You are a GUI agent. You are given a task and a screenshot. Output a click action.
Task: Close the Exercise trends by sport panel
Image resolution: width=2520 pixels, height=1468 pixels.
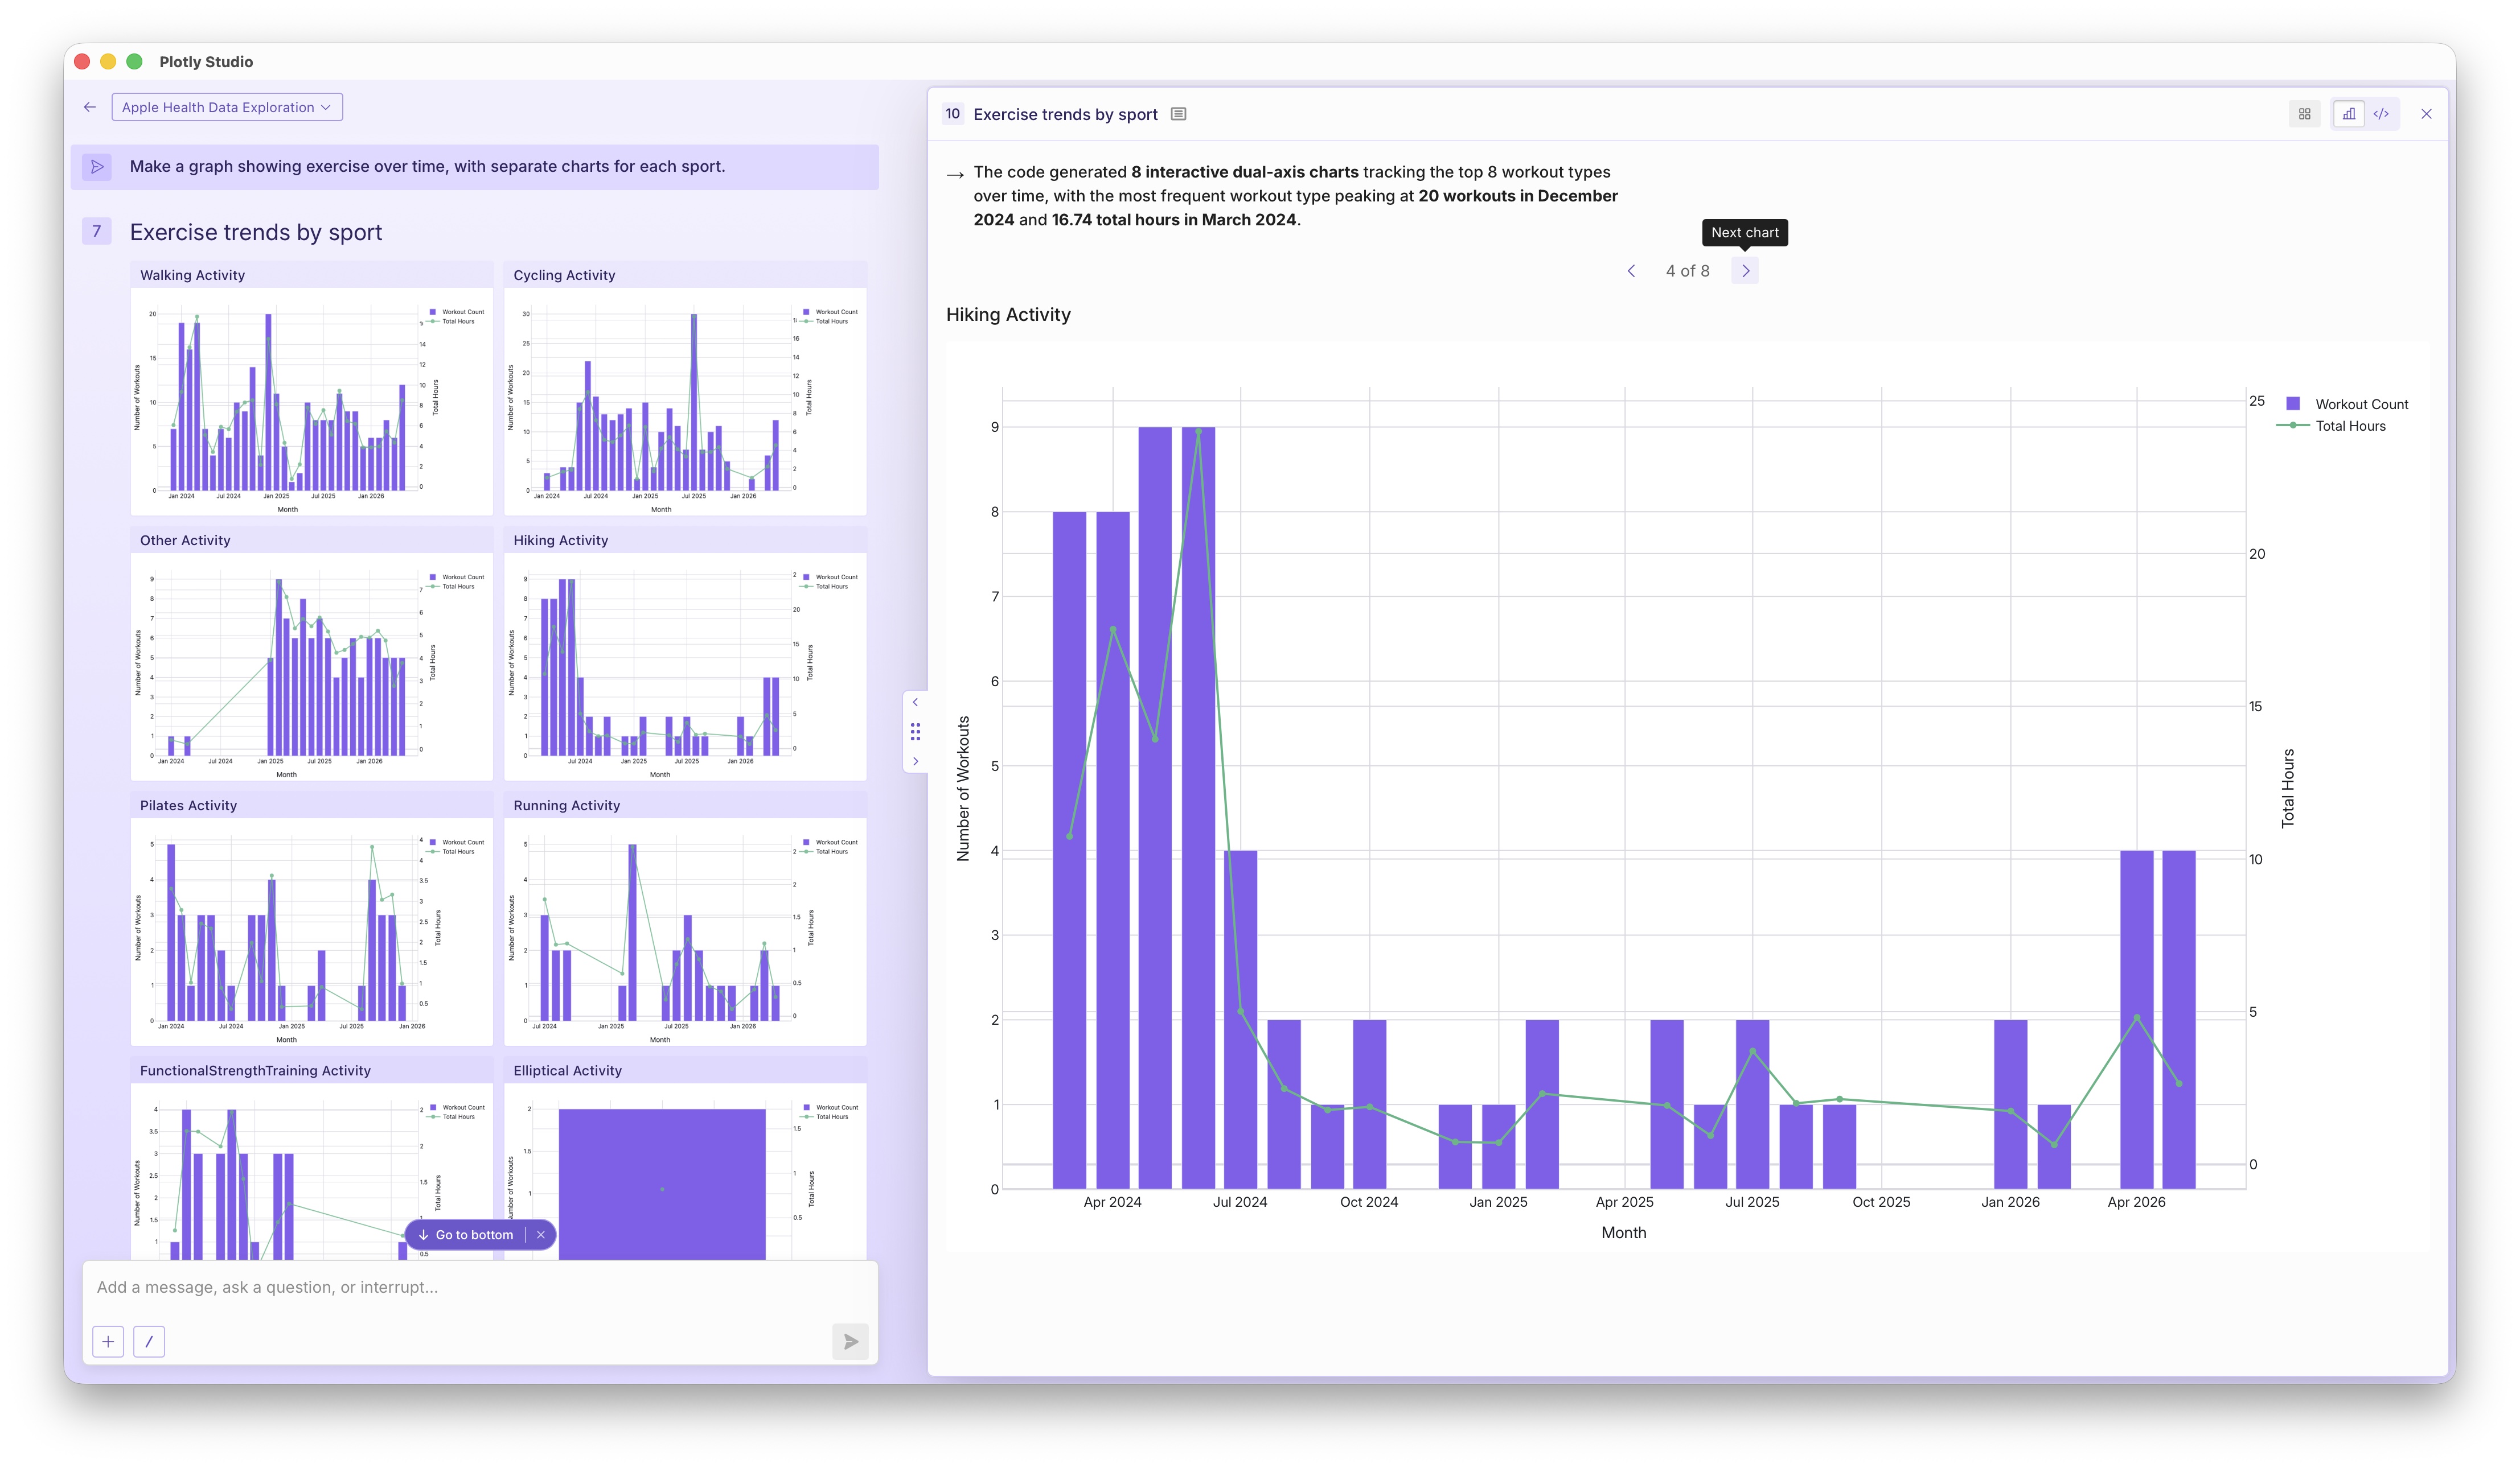(x=2426, y=114)
